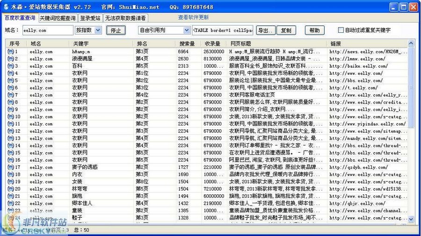This screenshot has height=236, width=421.
Task: Select keyword 卿本佳人 cell
Action: 82,204
